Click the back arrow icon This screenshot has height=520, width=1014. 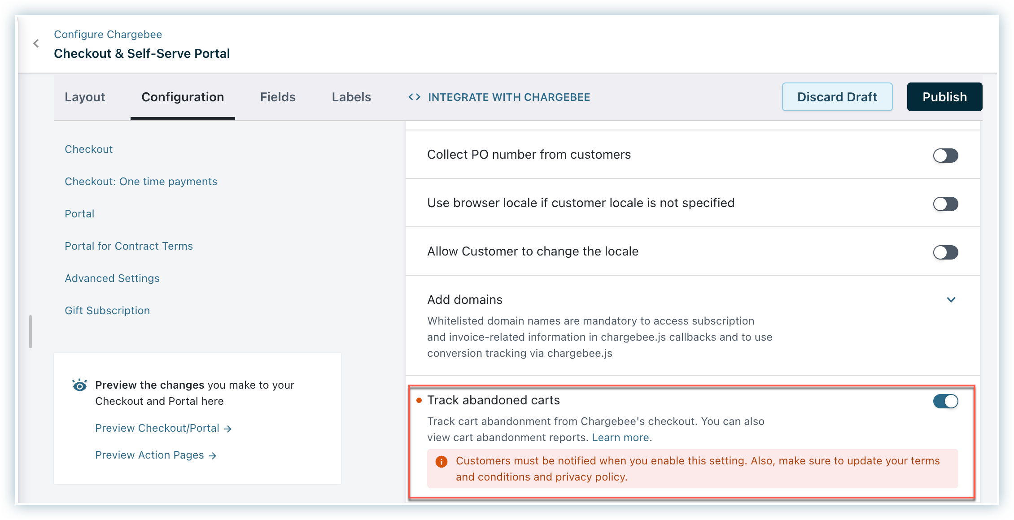[x=36, y=43]
